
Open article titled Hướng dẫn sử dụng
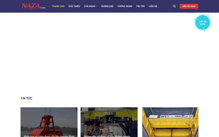click(x=107, y=136)
